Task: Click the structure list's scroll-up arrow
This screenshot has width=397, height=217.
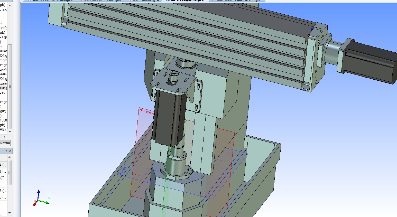Action: (x=10, y=5)
